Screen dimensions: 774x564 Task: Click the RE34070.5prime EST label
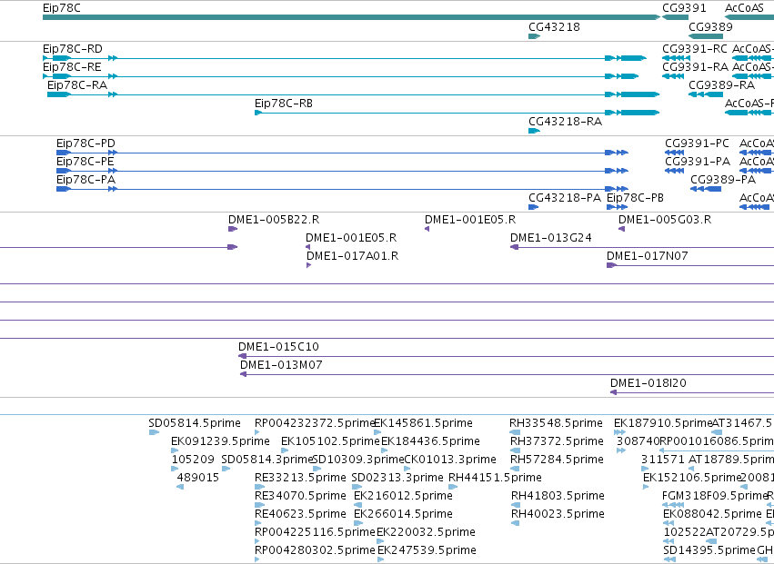coord(301,496)
